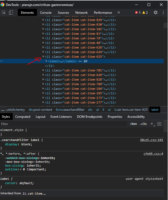Open the Event Listeners pane
168x200 pixels.
point(61,117)
